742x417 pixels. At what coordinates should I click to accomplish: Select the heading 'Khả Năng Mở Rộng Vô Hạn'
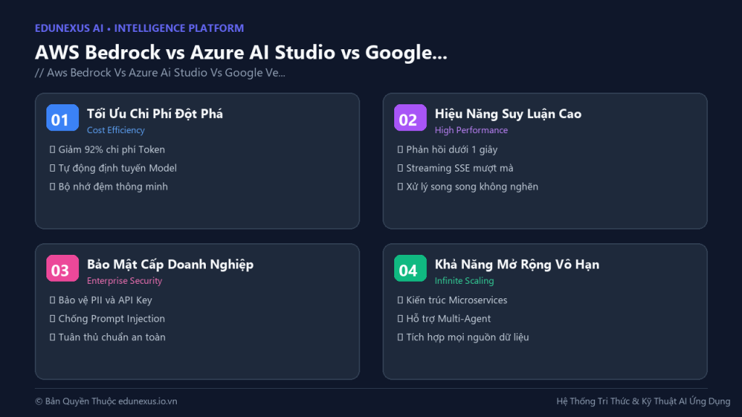517,264
